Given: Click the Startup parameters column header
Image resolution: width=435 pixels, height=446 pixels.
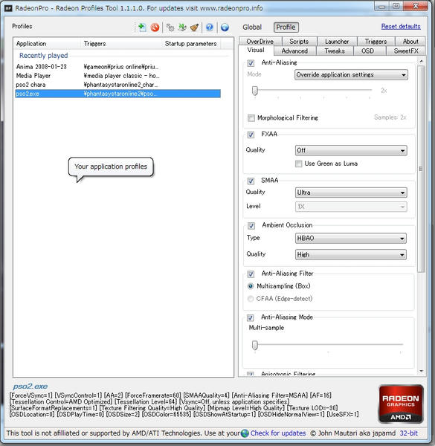Looking at the screenshot, I should click(191, 44).
